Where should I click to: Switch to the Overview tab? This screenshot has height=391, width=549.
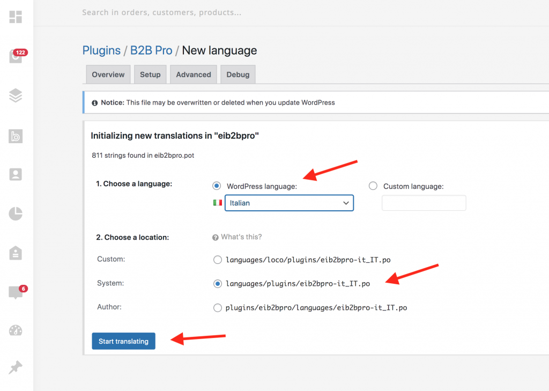pyautogui.click(x=108, y=74)
